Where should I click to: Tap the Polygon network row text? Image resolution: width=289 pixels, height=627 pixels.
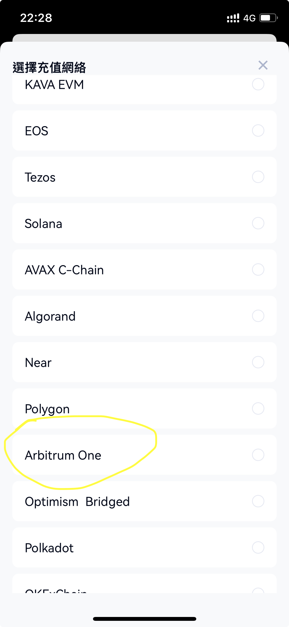point(47,409)
